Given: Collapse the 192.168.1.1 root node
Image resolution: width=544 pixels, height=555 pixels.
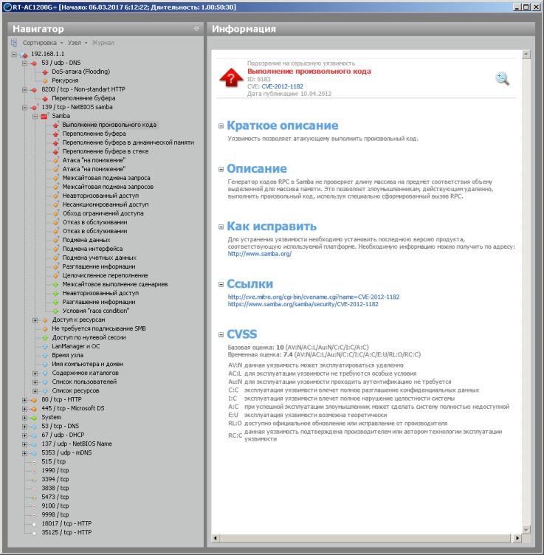Looking at the screenshot, I should pyautogui.click(x=14, y=54).
